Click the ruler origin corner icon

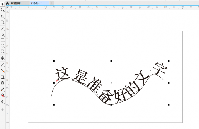(8, 8)
